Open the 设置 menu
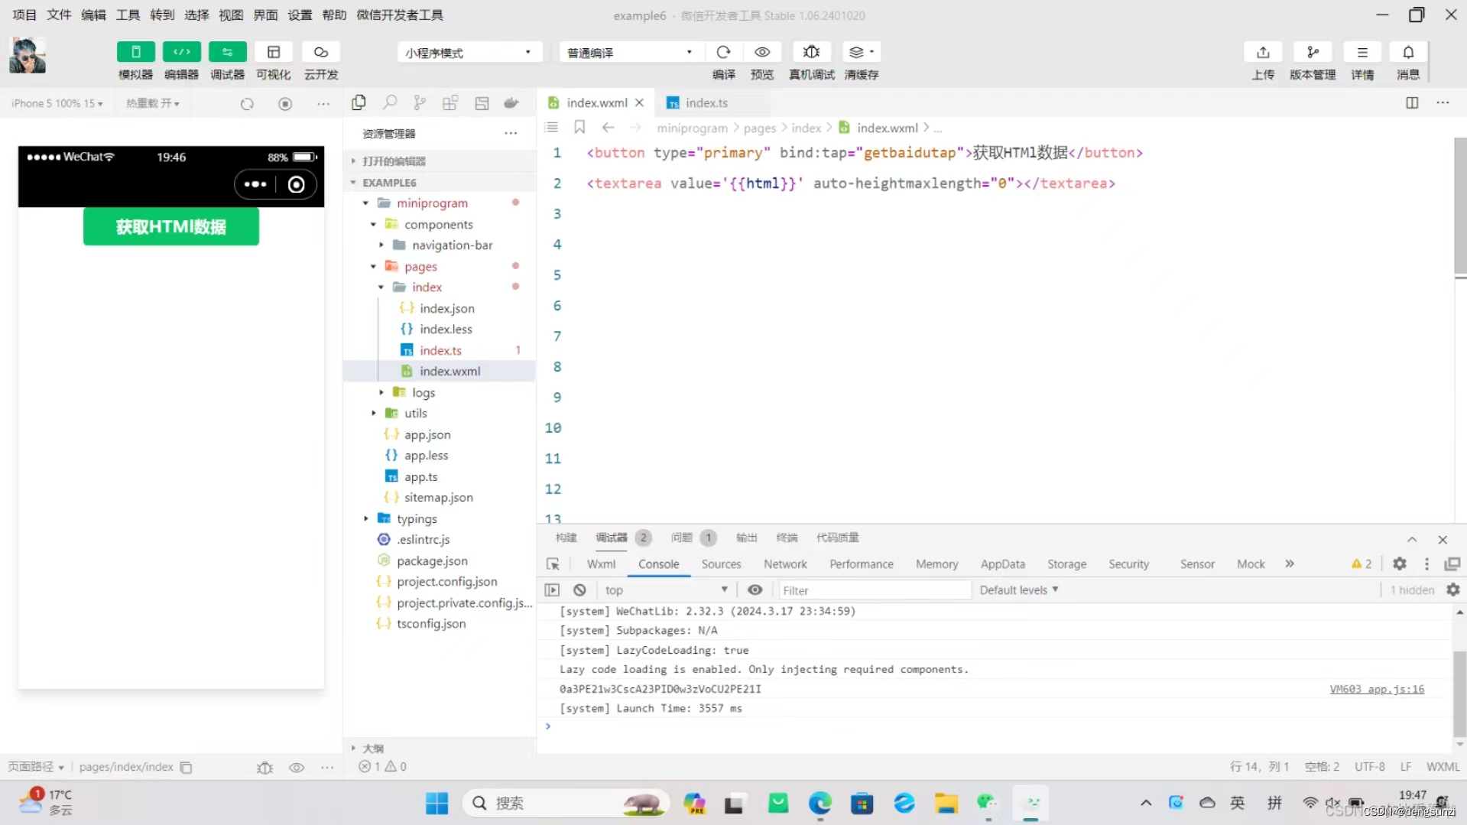 coord(300,15)
